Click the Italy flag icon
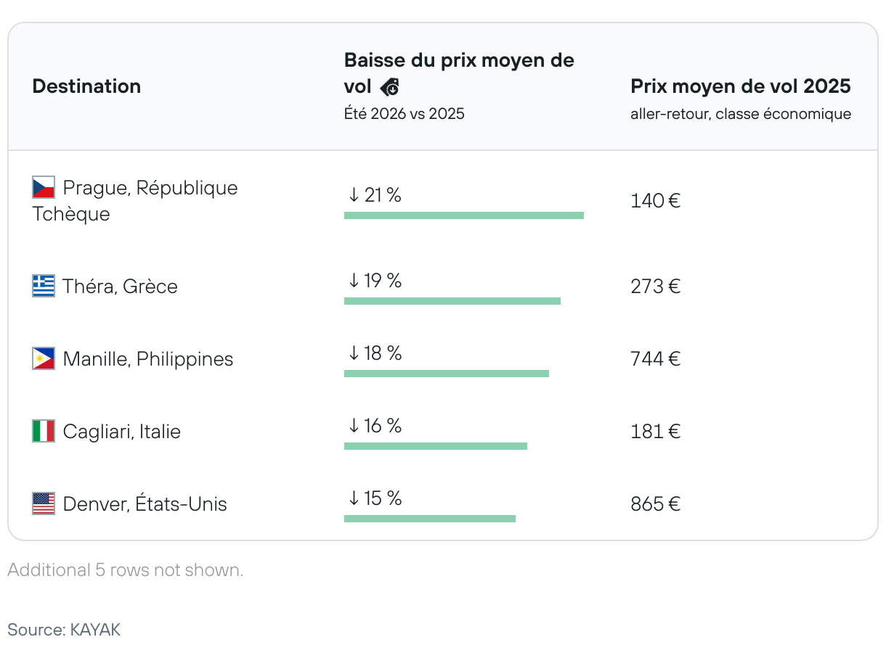This screenshot has height=650, width=886. [44, 431]
